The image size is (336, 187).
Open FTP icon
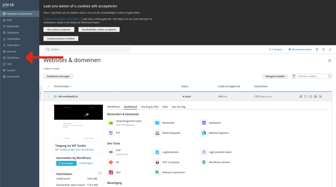[x=111, y=133]
